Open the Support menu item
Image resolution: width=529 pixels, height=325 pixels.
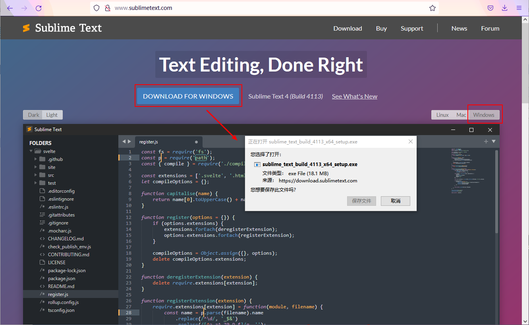[x=412, y=28]
